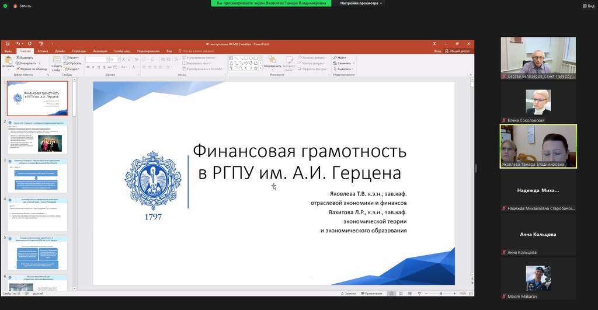Select slide 3 thumbnail in the slide panel

coord(37,176)
